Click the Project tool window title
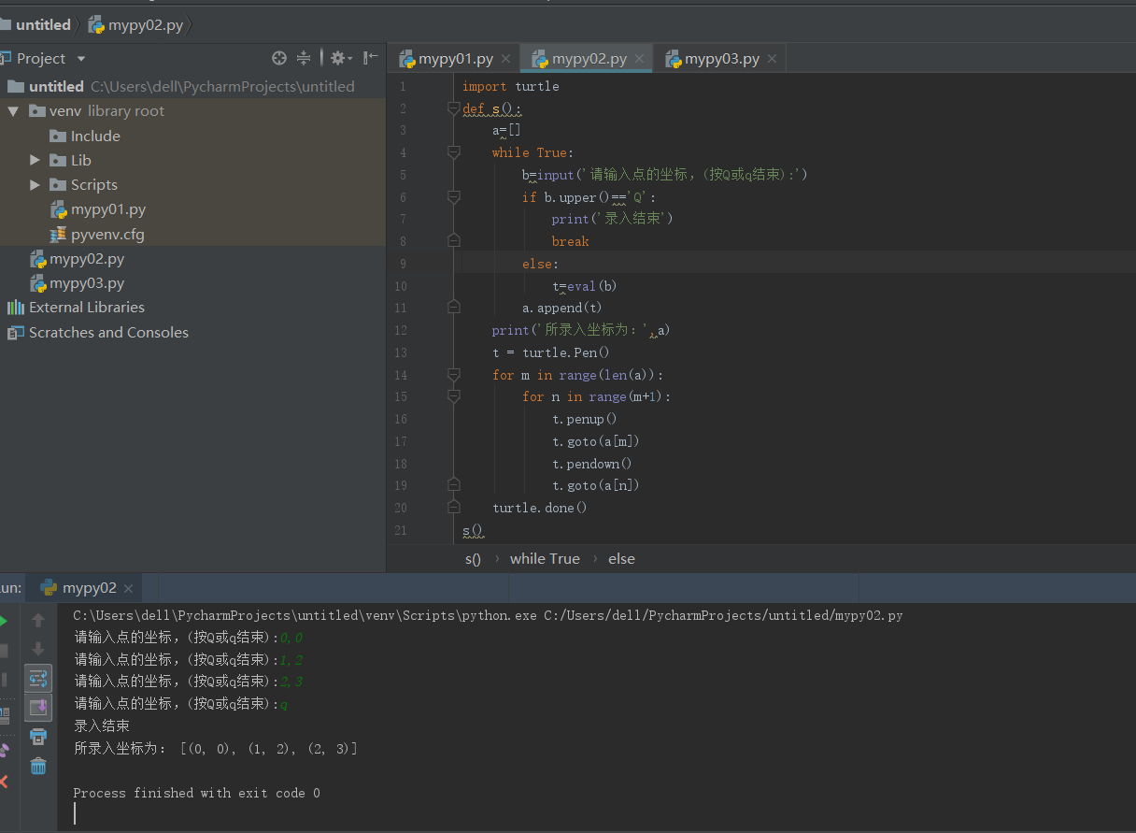The width and height of the screenshot is (1136, 833). point(41,59)
